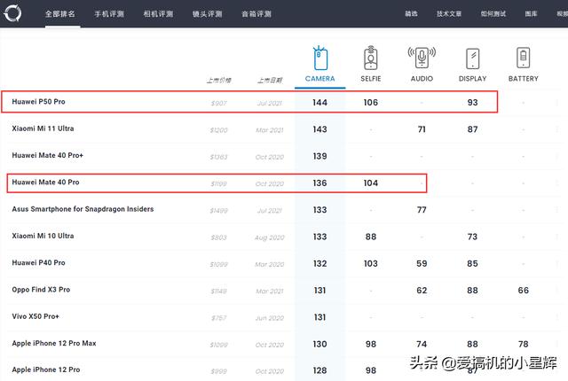
Task: Open the Huawei Mate 40 Pro entry
Action: click(x=45, y=183)
